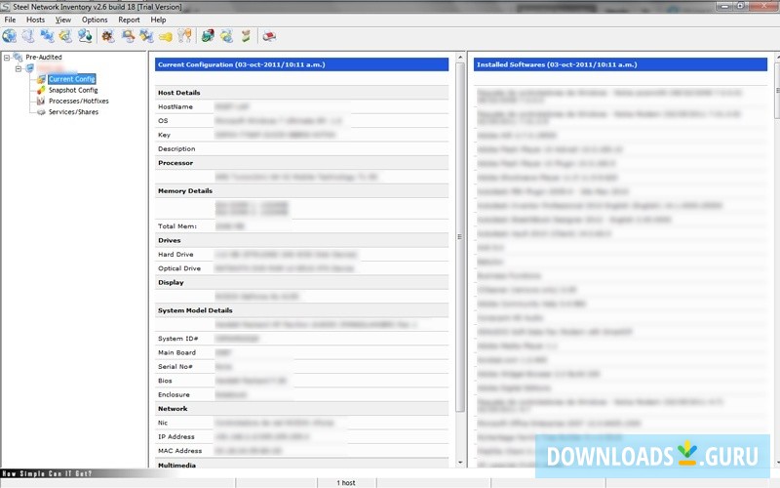Open the View menu
Viewport: 780px width, 488px height.
coord(63,20)
